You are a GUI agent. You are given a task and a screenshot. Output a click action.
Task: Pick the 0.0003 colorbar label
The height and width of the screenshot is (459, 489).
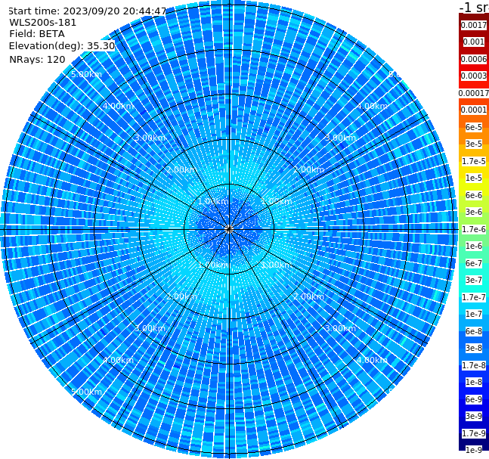click(x=474, y=76)
